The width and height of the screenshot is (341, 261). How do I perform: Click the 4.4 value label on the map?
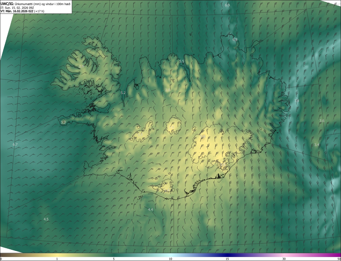coord(151,210)
